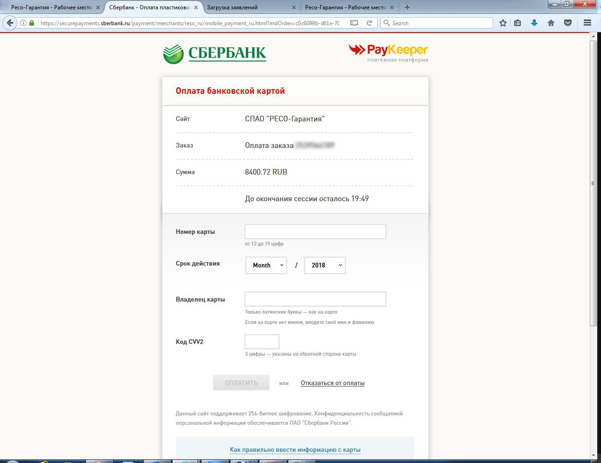The height and width of the screenshot is (463, 601).
Task: Go to the Firefox home icon
Action: click(x=551, y=23)
